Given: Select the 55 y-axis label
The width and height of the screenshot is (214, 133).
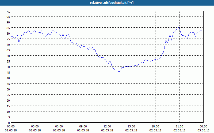Looking at the screenshot, I should (x=8, y=61).
